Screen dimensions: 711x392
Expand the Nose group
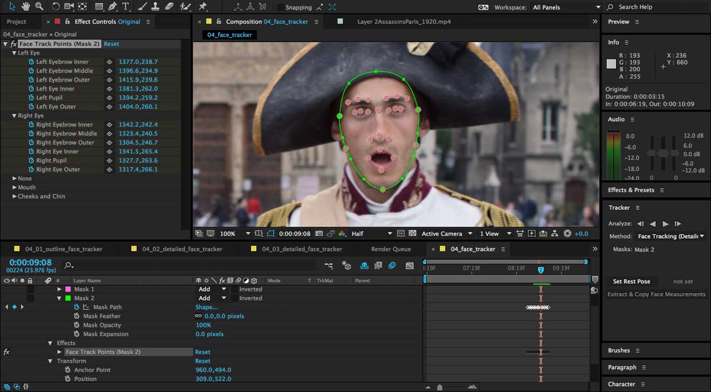pyautogui.click(x=14, y=178)
